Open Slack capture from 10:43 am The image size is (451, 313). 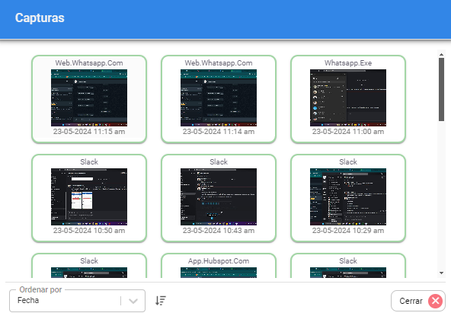pos(219,197)
